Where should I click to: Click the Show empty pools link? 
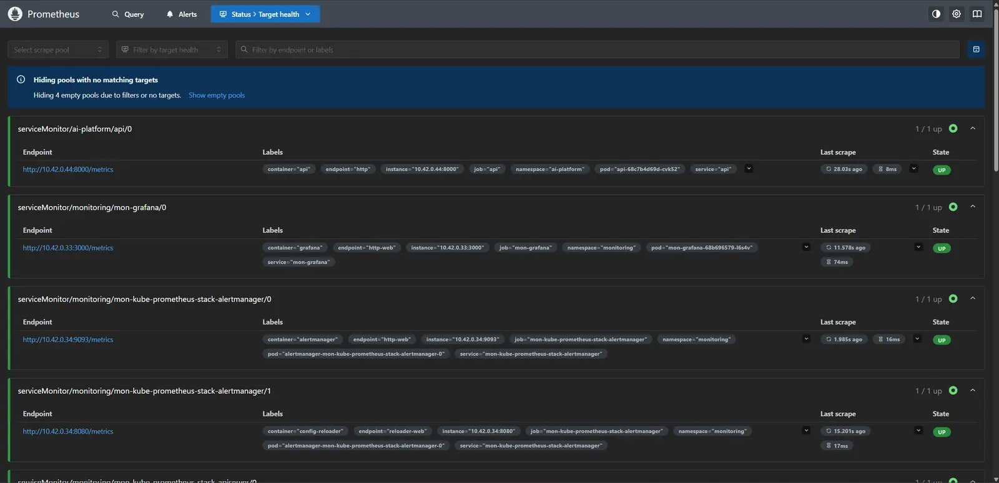(217, 95)
